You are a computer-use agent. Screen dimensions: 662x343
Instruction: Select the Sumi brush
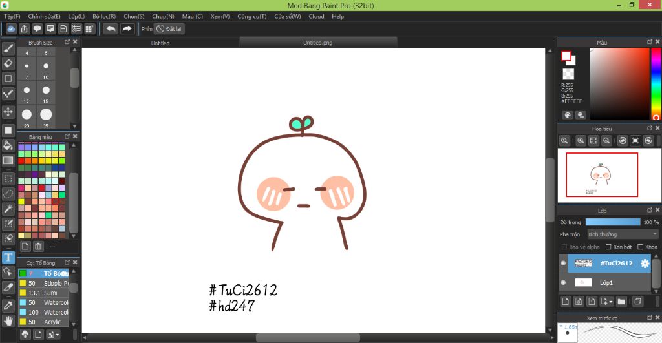pyautogui.click(x=43, y=293)
